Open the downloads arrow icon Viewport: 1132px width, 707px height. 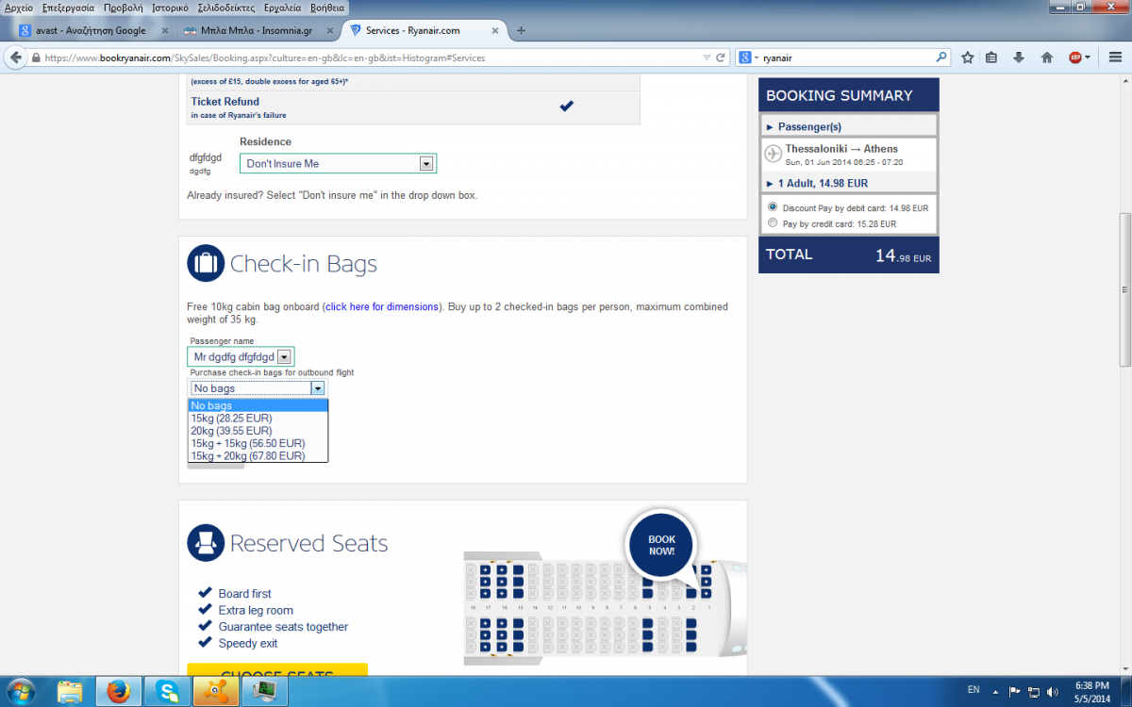[1019, 58]
